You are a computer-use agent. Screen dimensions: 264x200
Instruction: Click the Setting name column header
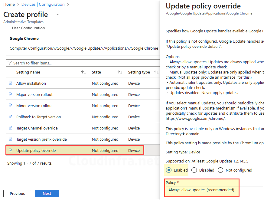(x=28, y=72)
